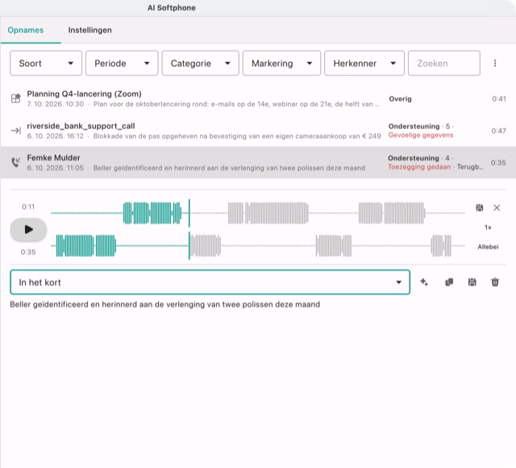
Task: Click the Overig category label
Action: click(x=400, y=99)
